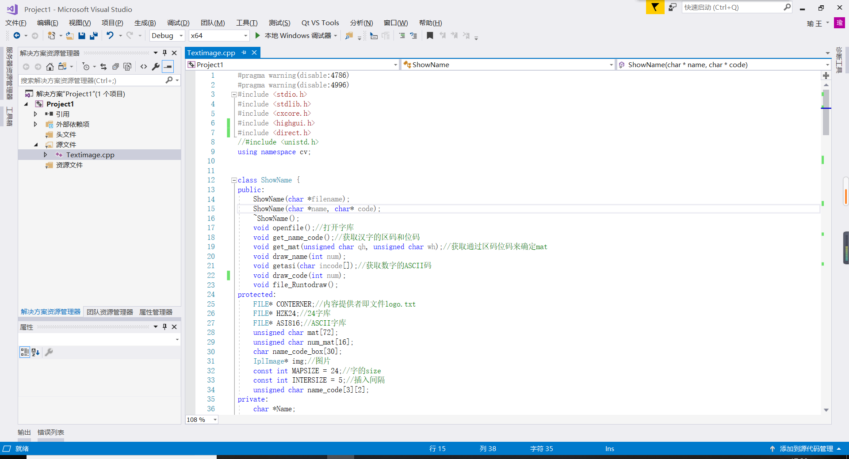
Task: Click the split editor handle above the scrollbar
Action: [x=826, y=76]
